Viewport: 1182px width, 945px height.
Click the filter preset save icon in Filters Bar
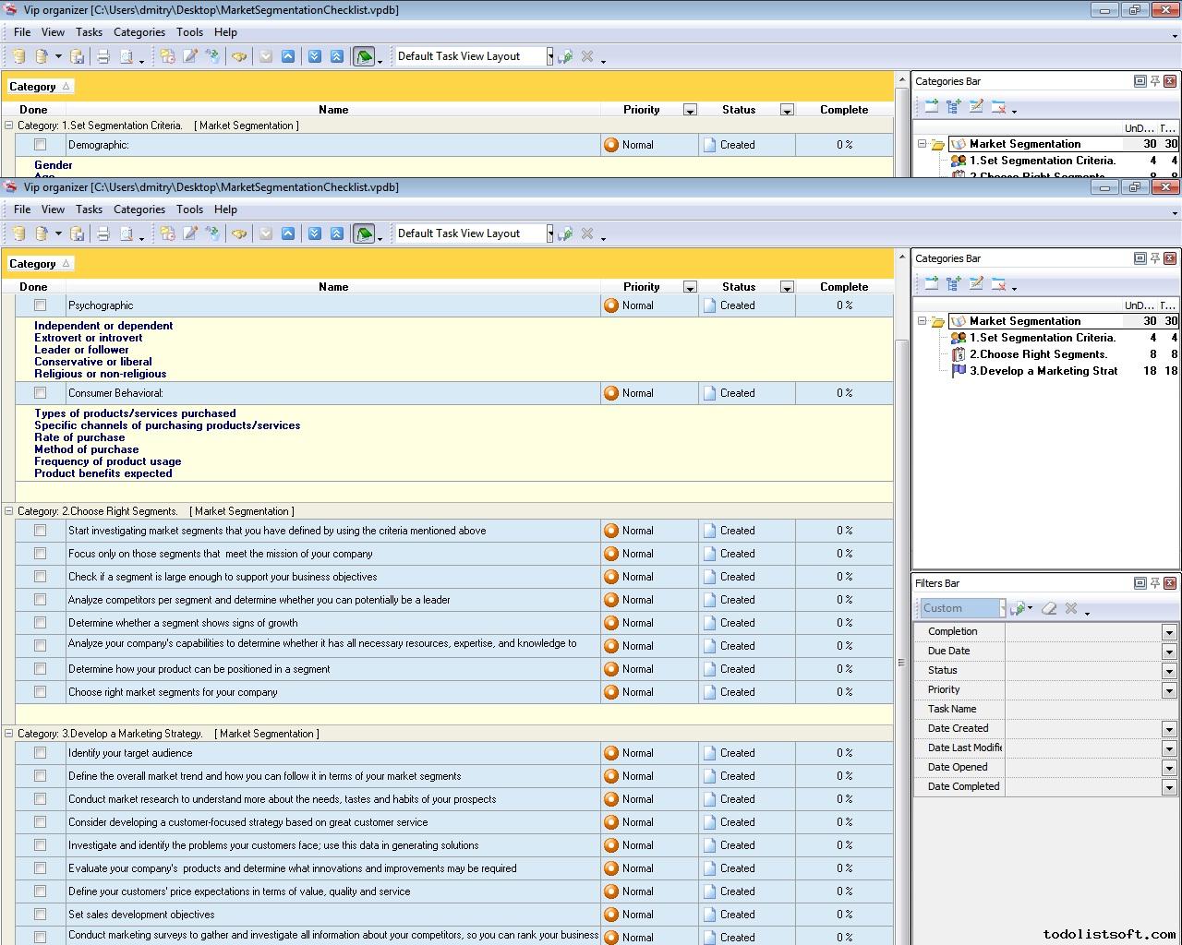click(1019, 608)
